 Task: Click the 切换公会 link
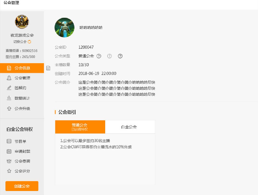click(20, 42)
